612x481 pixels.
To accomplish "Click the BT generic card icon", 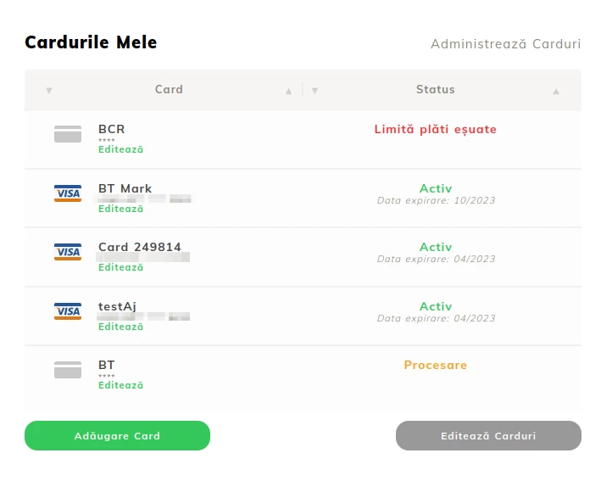I will [x=68, y=370].
